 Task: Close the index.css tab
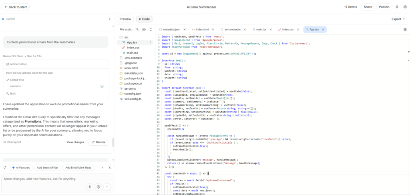tap(298, 30)
